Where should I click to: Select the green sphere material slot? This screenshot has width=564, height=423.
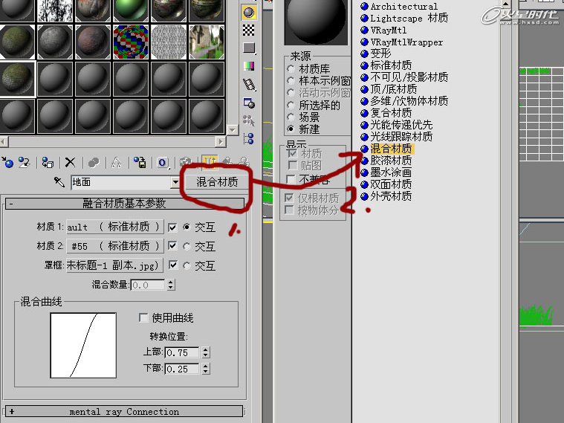131,10
